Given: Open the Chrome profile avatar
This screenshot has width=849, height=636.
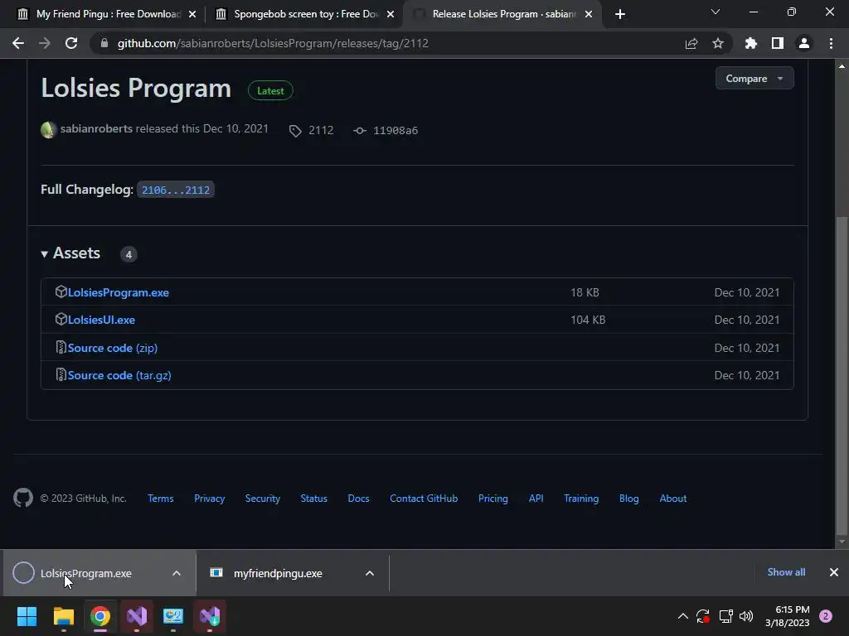Looking at the screenshot, I should 804,43.
